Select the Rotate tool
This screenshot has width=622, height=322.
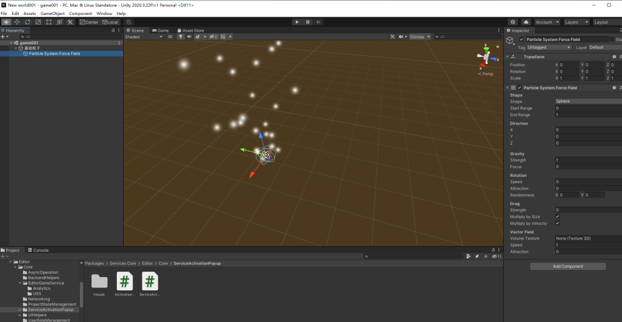(28, 22)
